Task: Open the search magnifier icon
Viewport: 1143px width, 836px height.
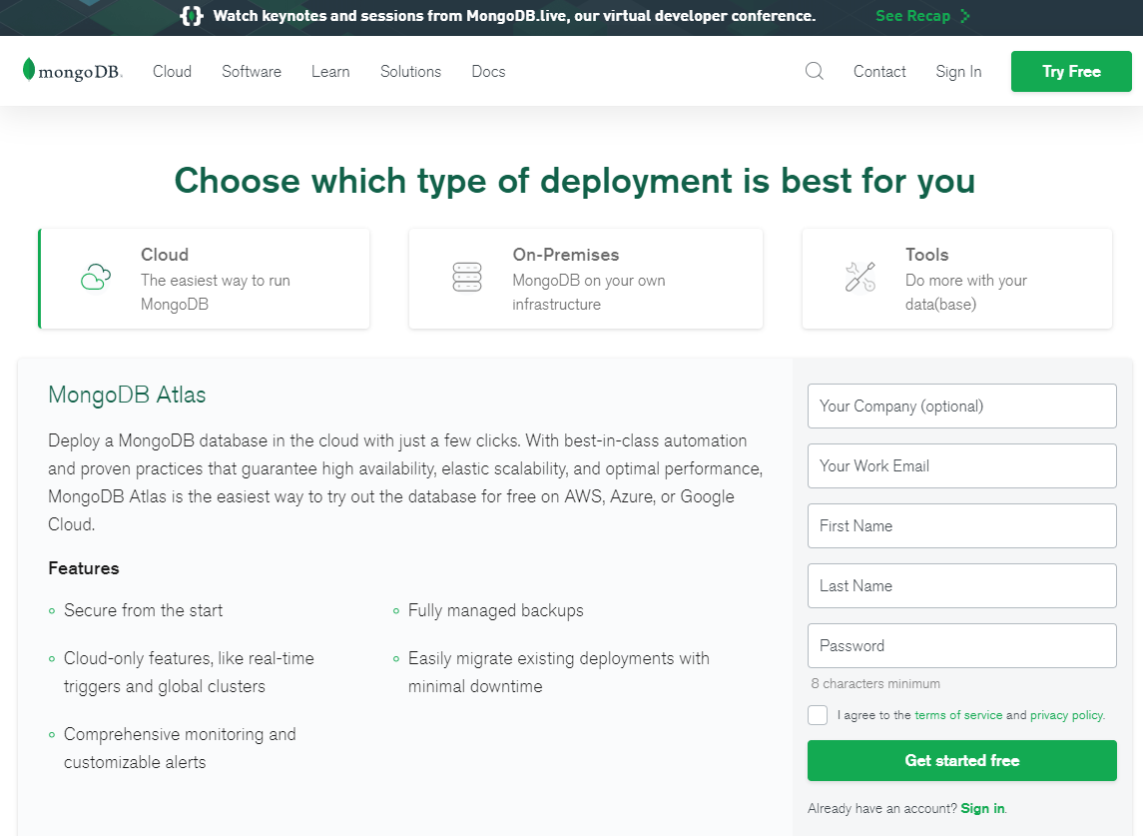Action: pos(815,71)
